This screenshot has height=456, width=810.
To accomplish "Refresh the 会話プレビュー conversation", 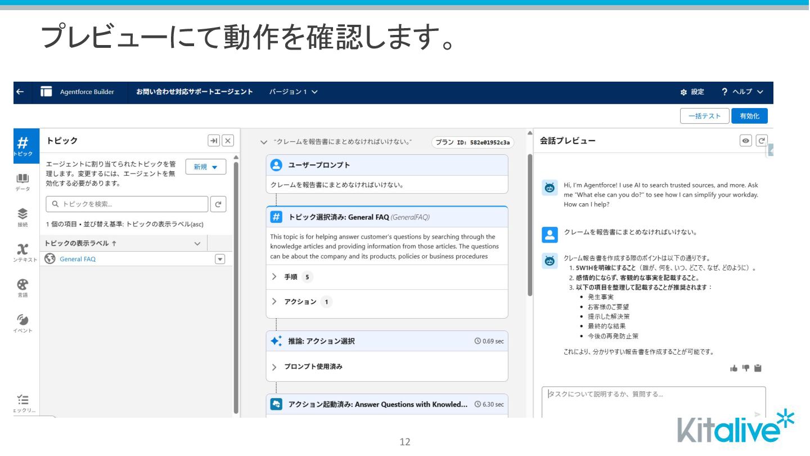I will [761, 141].
